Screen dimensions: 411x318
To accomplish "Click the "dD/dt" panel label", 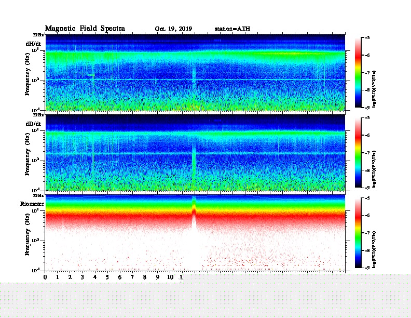I will point(33,124).
